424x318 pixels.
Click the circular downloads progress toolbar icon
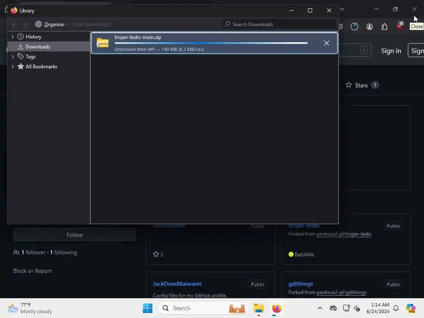click(x=354, y=26)
